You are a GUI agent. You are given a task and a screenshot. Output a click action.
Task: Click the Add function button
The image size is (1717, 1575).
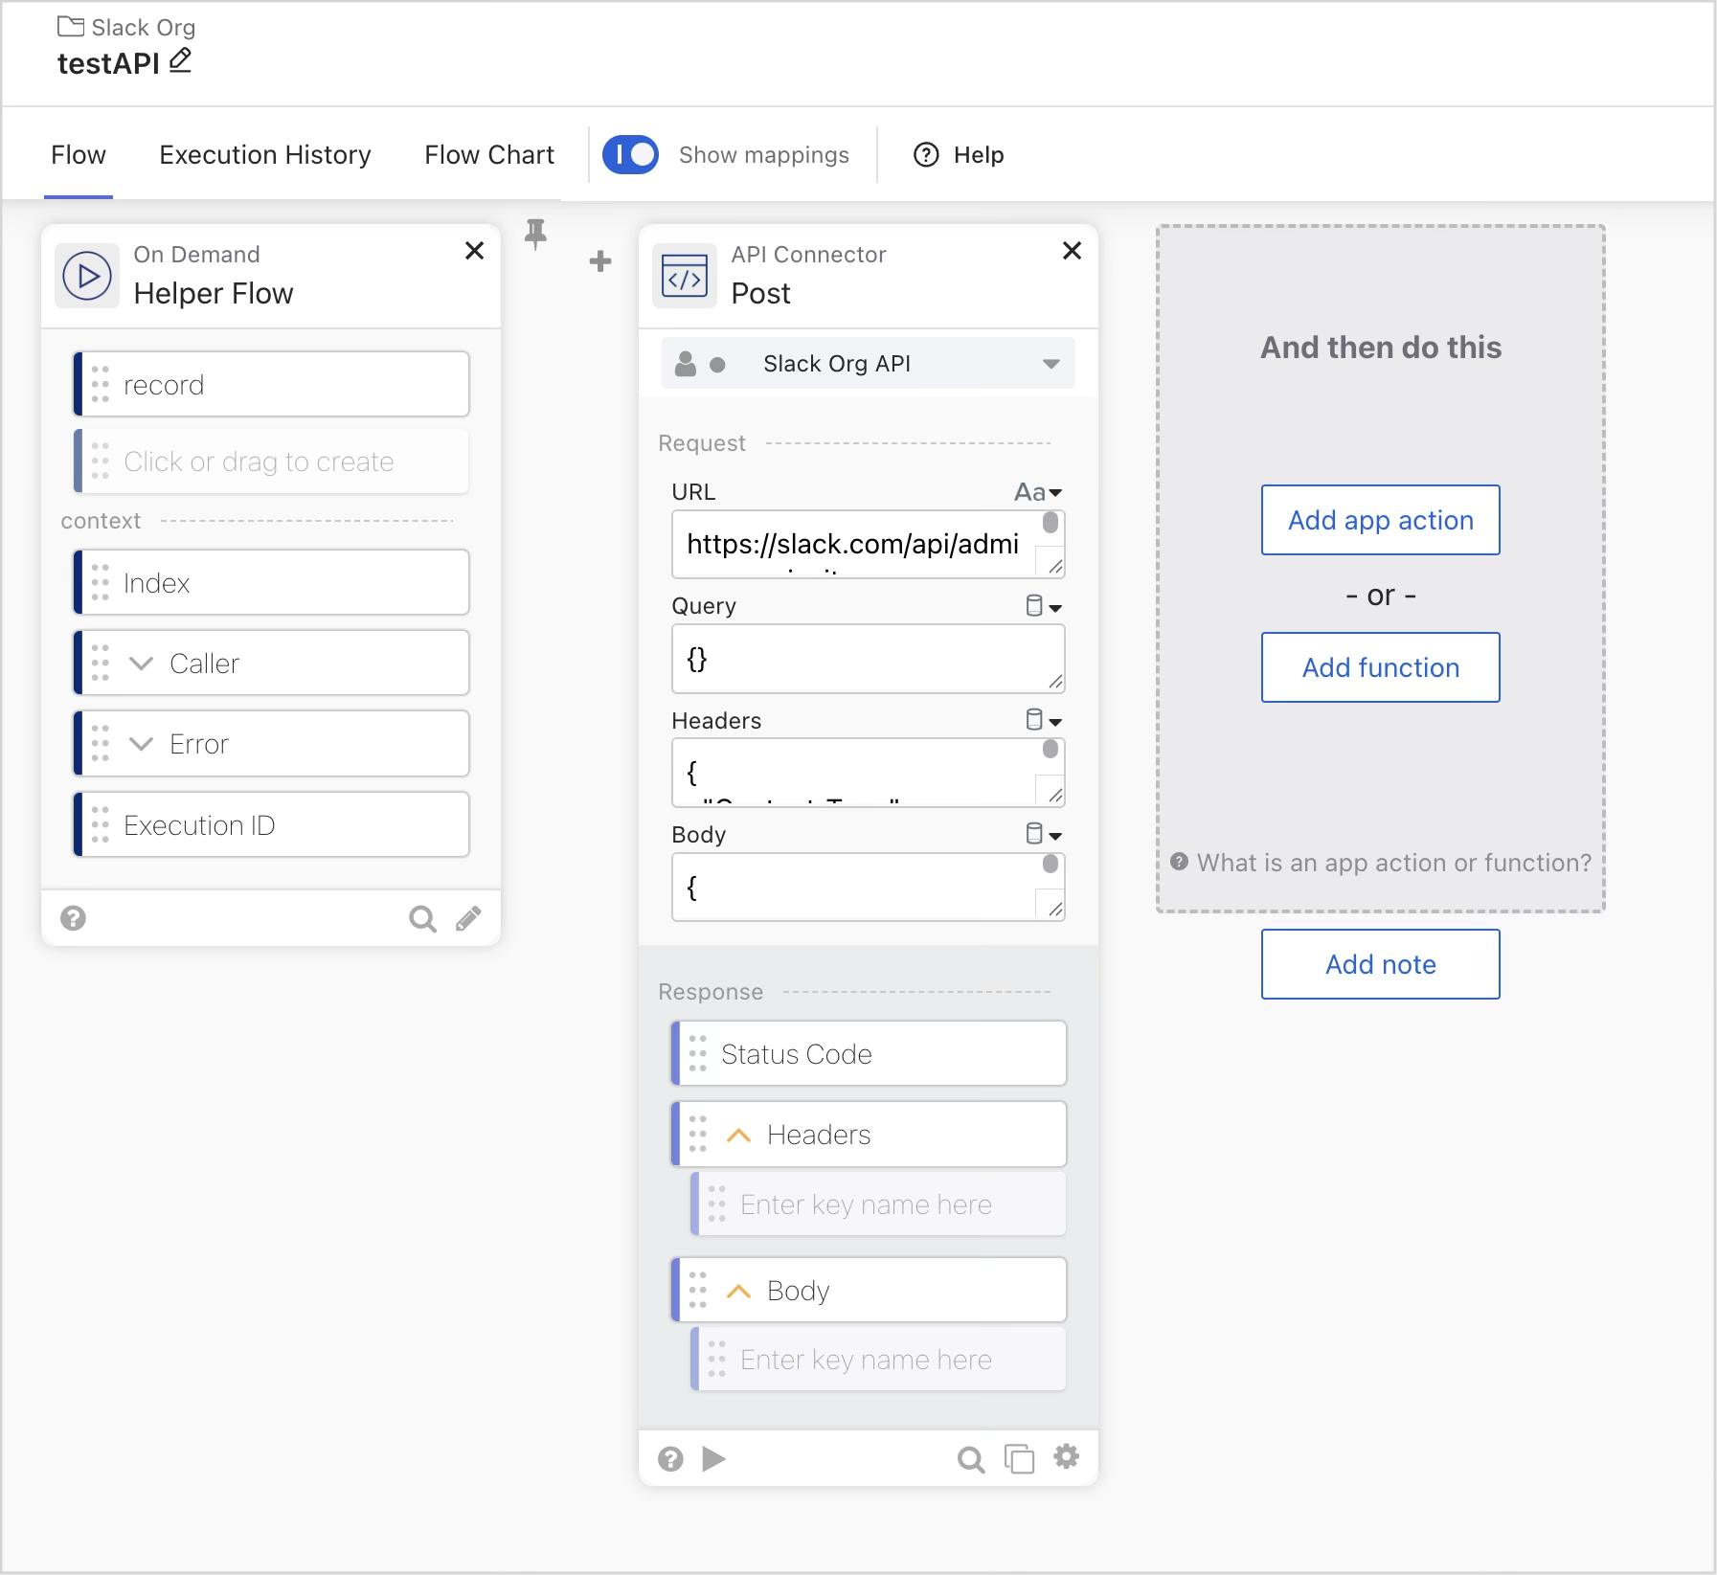pyautogui.click(x=1379, y=667)
